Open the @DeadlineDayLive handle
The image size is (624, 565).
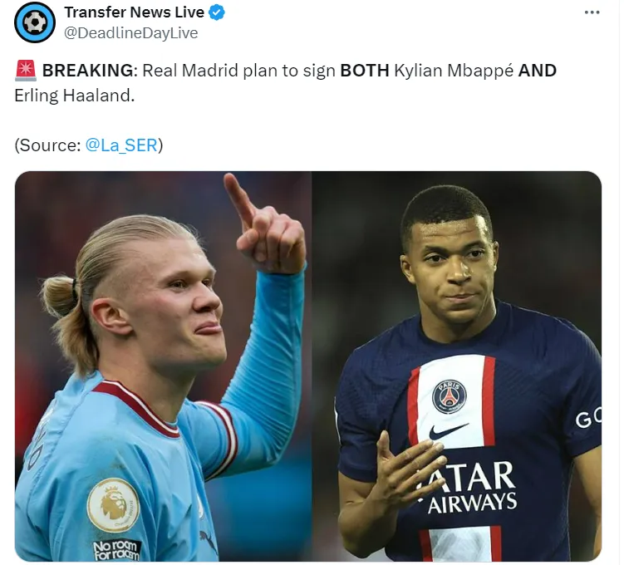(131, 33)
